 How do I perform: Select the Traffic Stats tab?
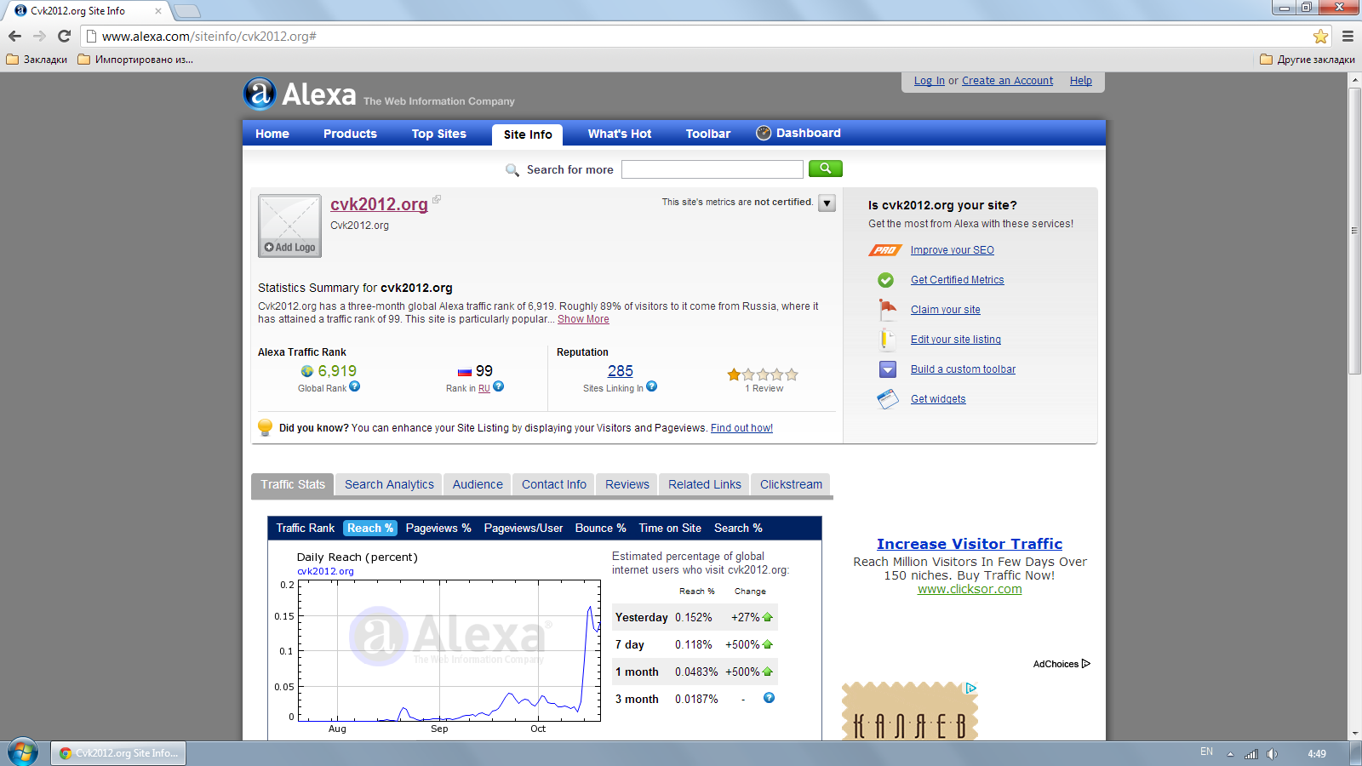pos(293,484)
